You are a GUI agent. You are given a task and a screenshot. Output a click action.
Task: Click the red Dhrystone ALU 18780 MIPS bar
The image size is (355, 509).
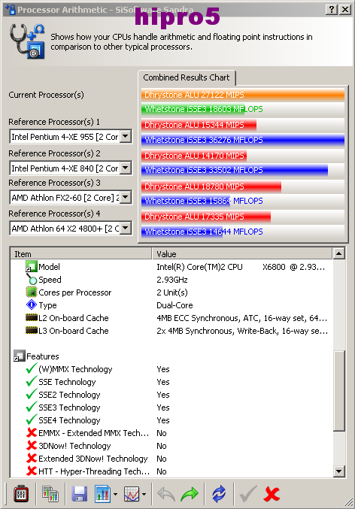(211, 186)
